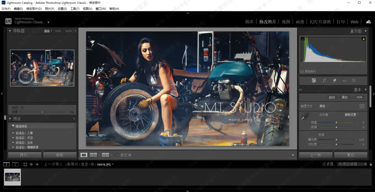
Task: Select the Healing eraser tool
Action: pos(334,80)
